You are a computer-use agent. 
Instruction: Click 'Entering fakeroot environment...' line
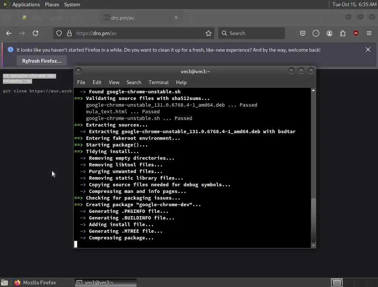133,138
